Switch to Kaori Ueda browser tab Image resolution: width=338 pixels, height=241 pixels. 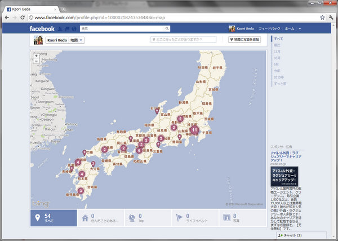[31, 9]
